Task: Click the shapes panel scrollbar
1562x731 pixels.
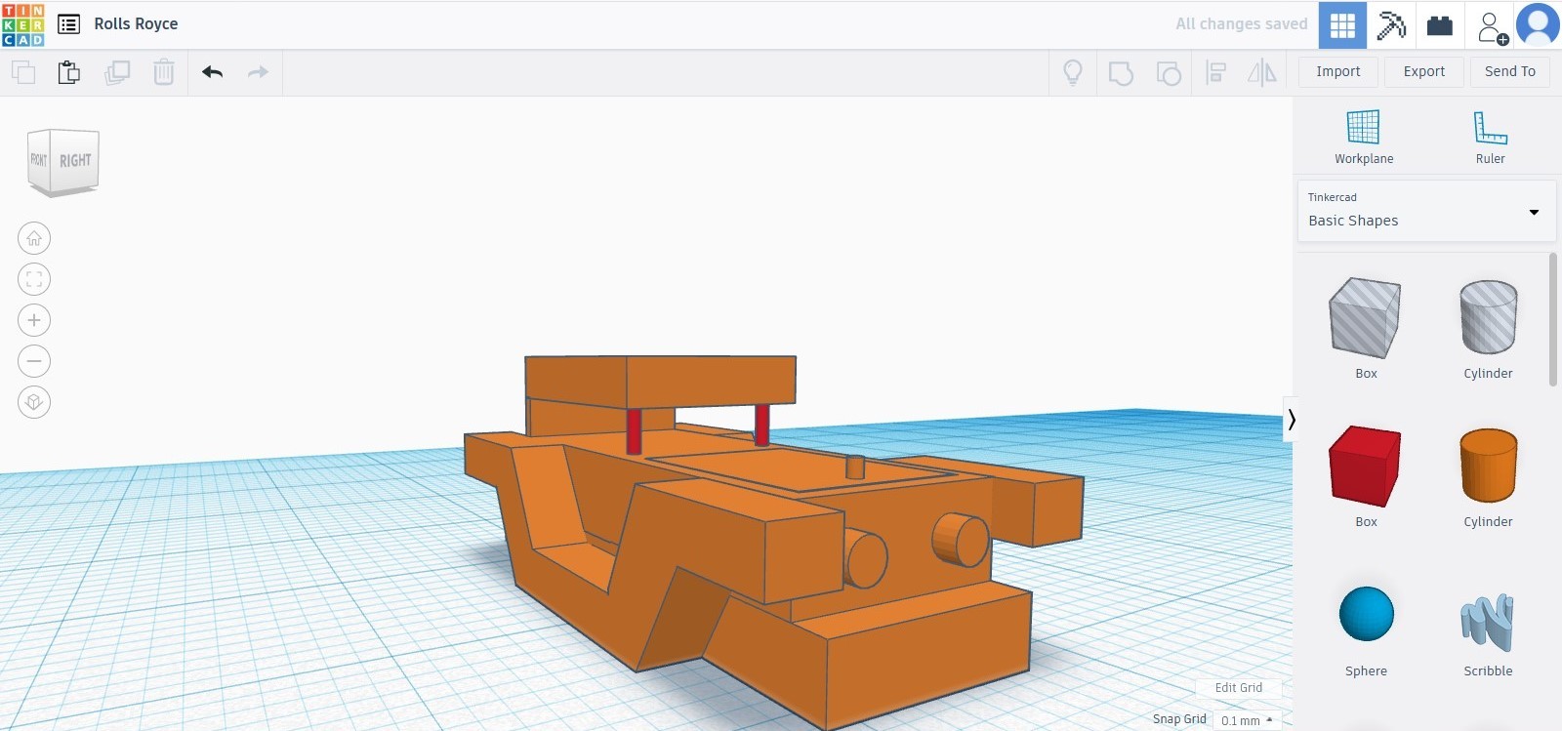Action: (1552, 320)
